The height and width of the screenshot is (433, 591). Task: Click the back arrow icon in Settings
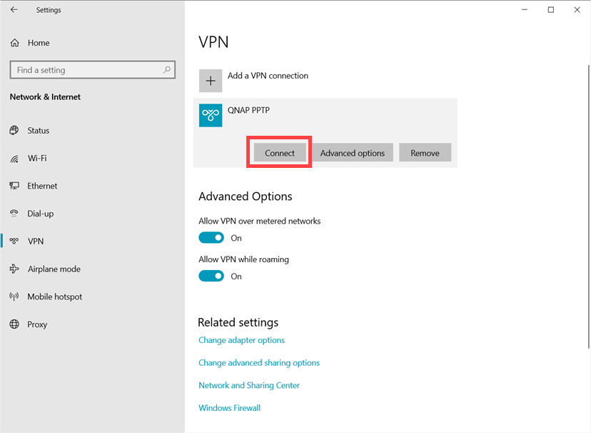tap(14, 10)
